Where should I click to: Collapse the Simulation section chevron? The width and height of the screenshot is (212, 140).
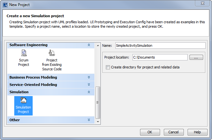click(89, 92)
